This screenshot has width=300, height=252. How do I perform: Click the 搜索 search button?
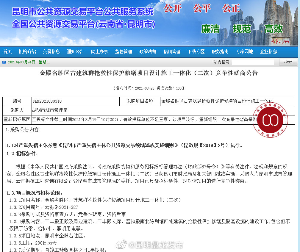(288, 62)
